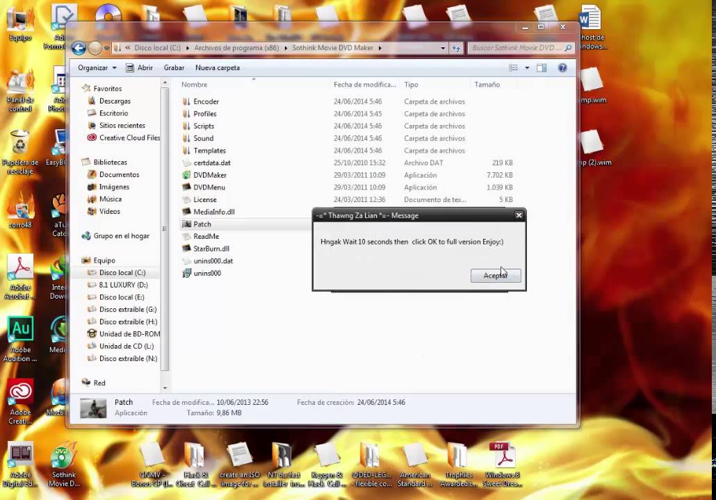Select the DVDMaker application file

click(x=210, y=175)
